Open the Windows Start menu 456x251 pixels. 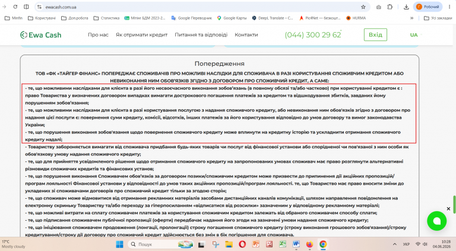pyautogui.click(x=119, y=244)
